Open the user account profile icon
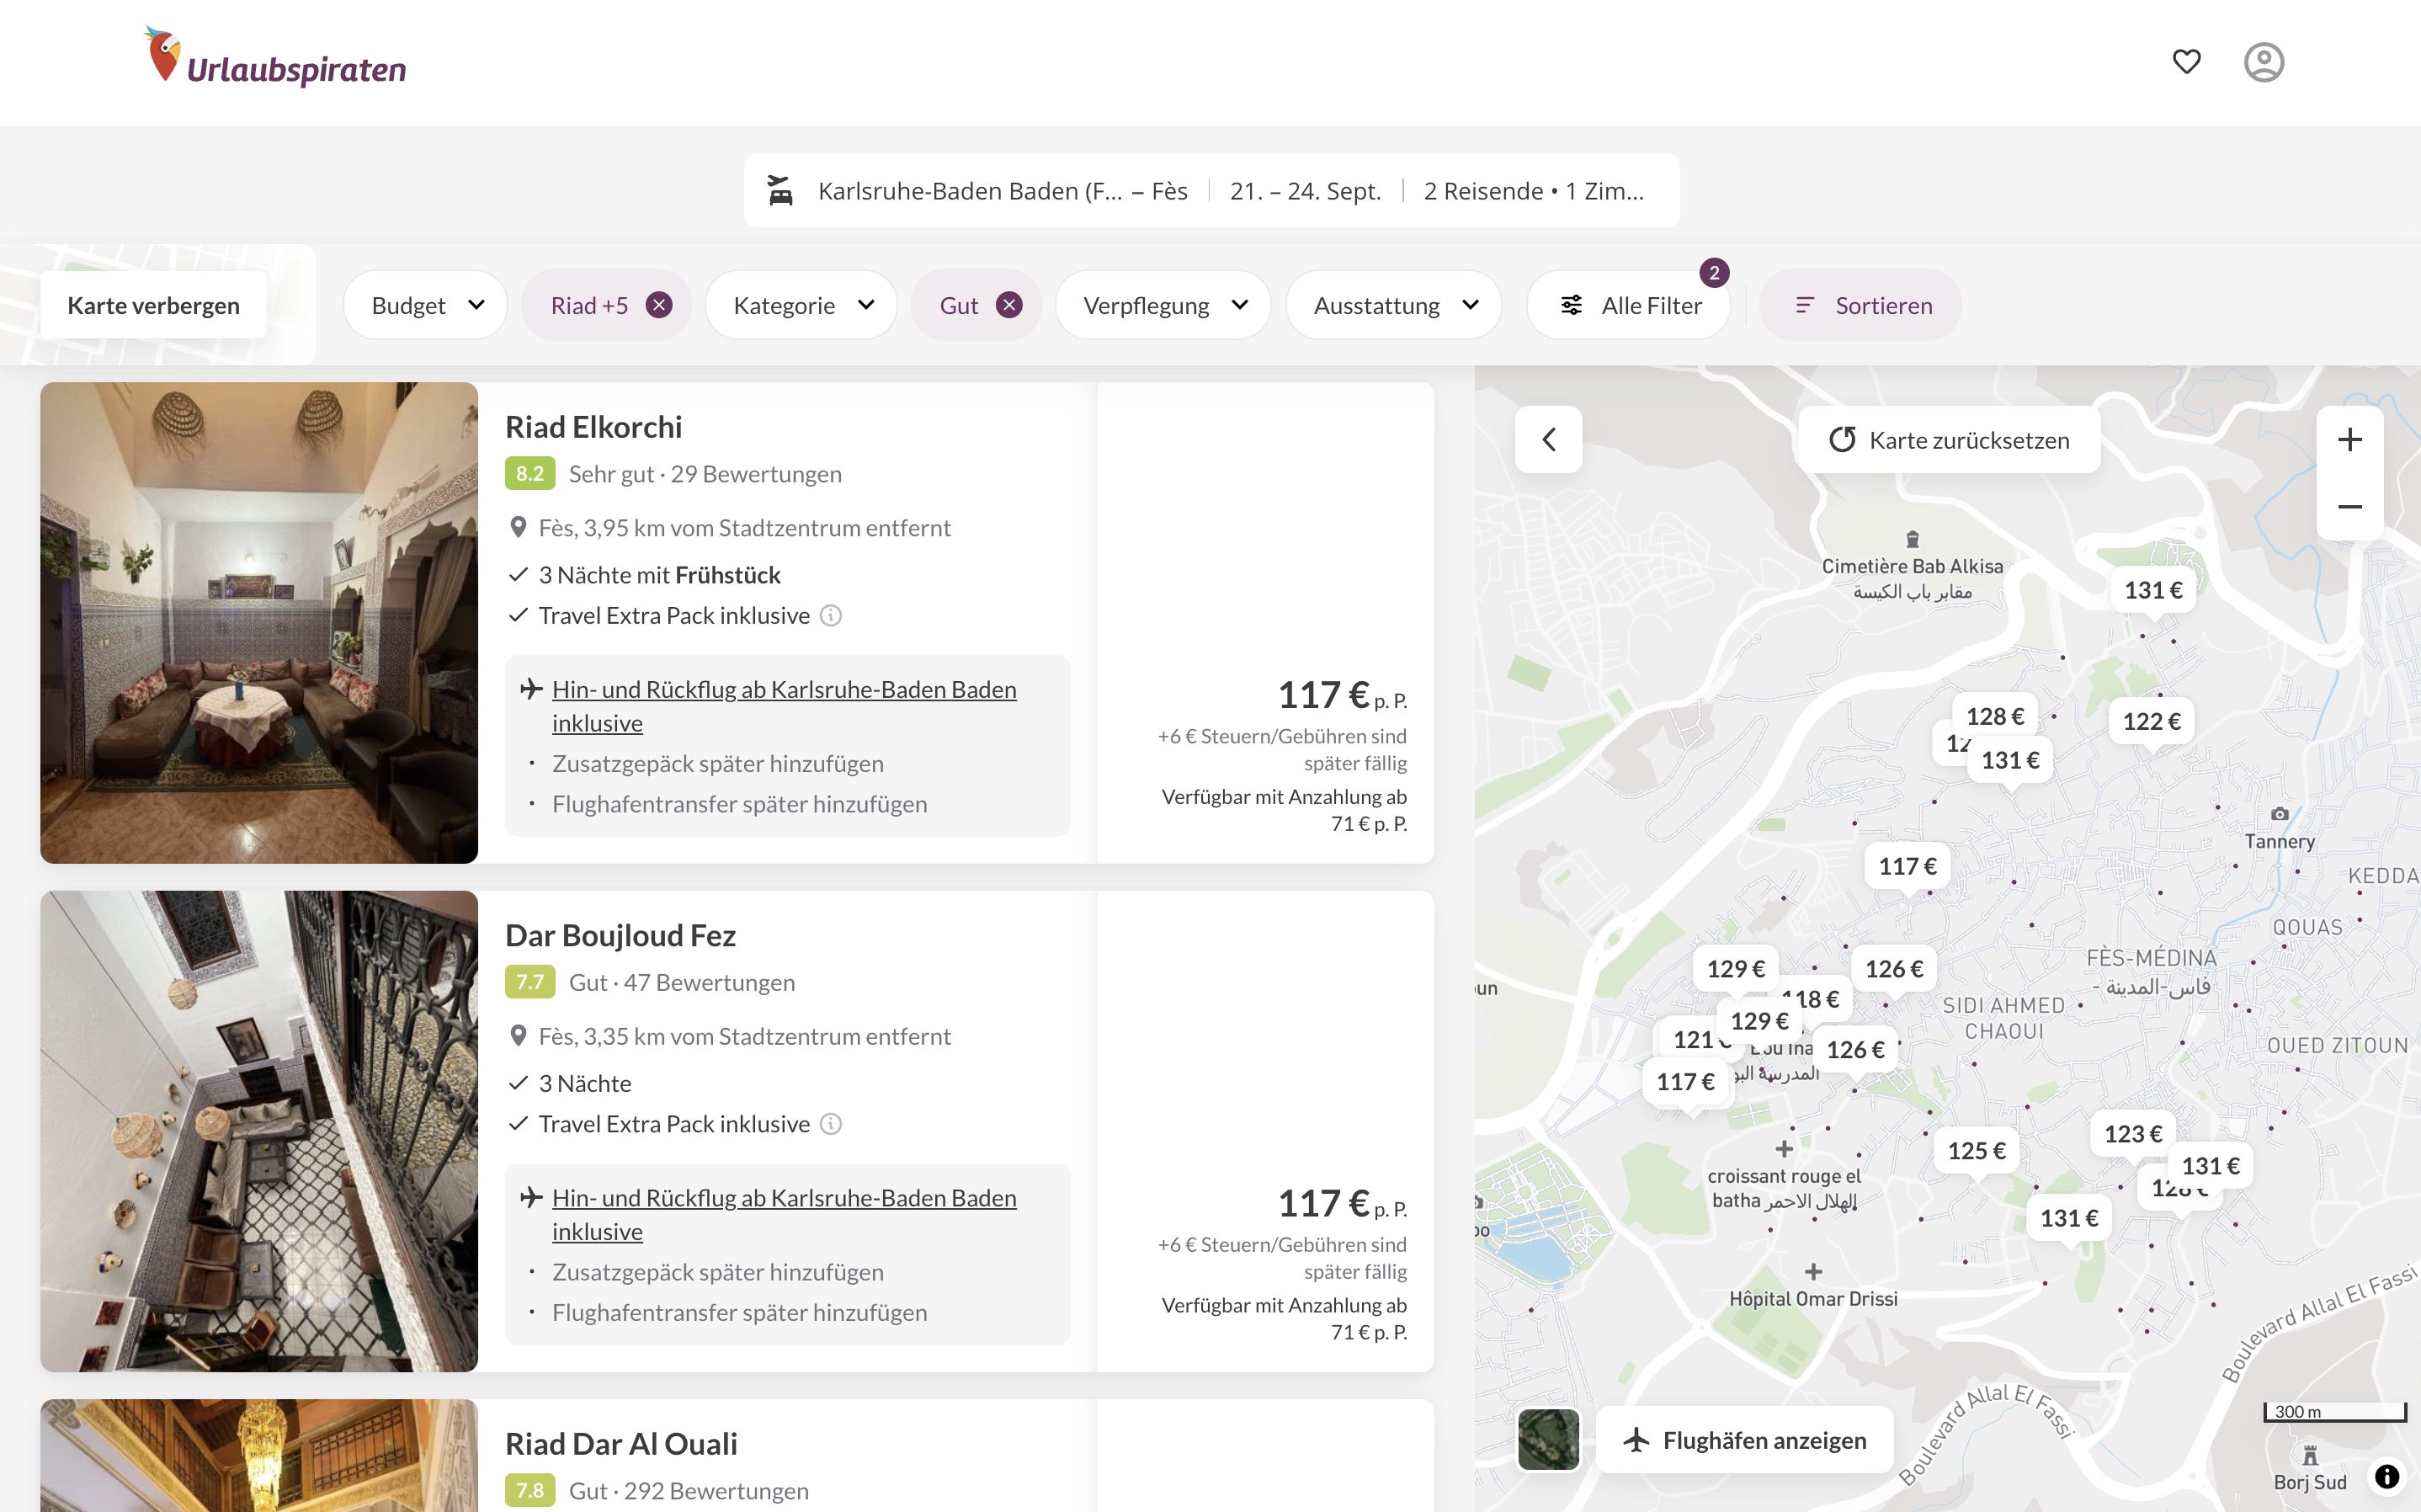The width and height of the screenshot is (2421, 1512). tap(2263, 62)
